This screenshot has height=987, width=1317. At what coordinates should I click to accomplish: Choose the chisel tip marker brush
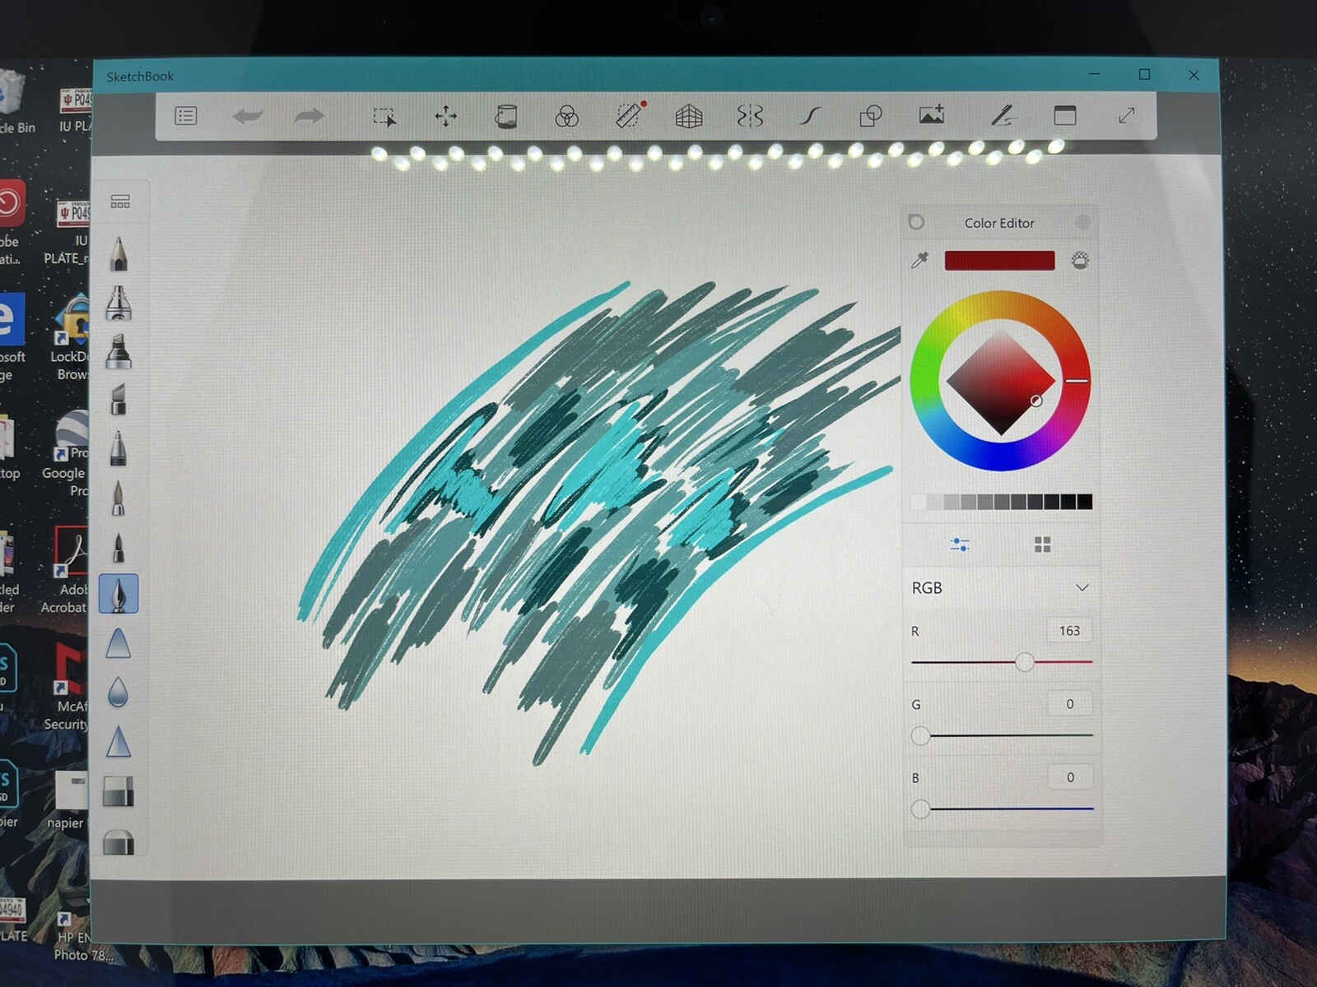coord(119,399)
